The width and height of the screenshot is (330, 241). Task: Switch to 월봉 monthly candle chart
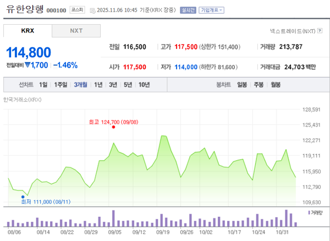click(276, 85)
